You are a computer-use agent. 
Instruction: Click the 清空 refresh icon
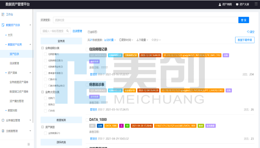(x=248, y=32)
